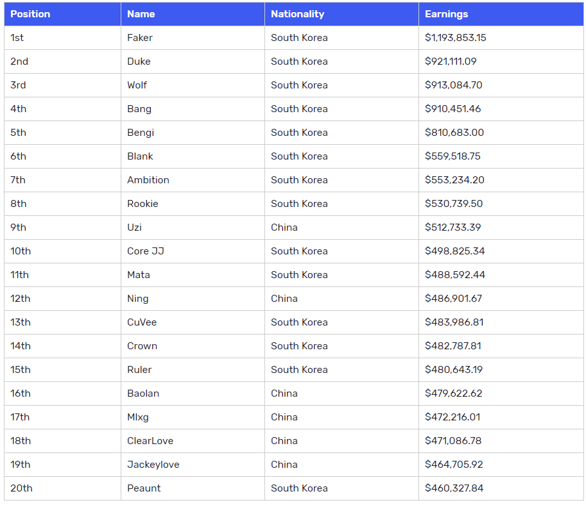Select the Baolan name cell
586x505 pixels.
pyautogui.click(x=193, y=393)
